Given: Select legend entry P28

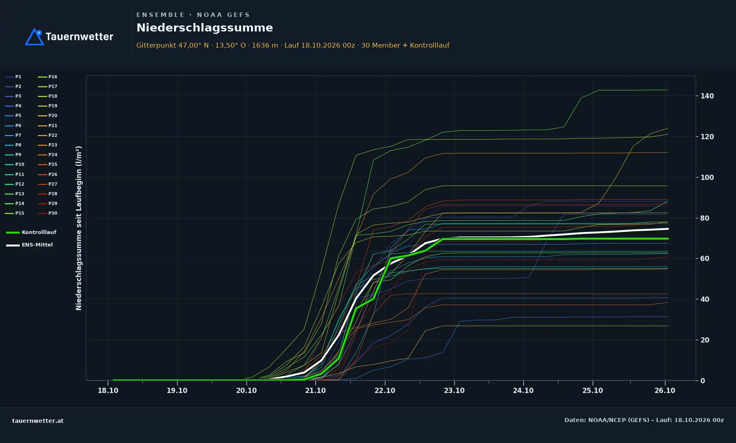Looking at the screenshot, I should coord(48,194).
